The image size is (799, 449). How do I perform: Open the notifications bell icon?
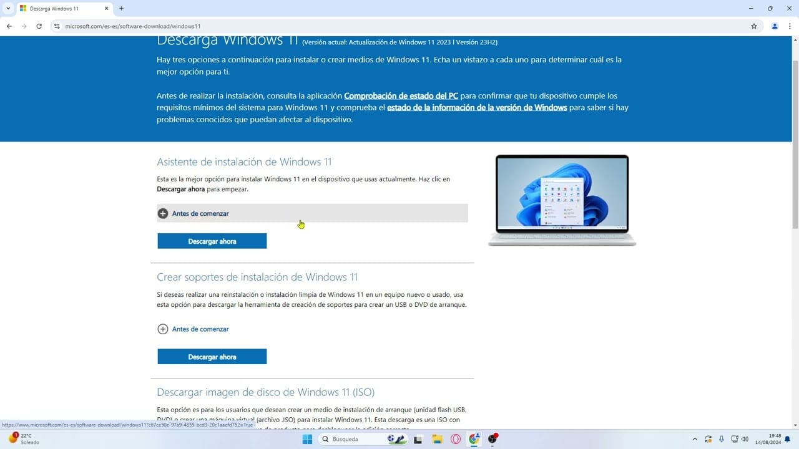[788, 439]
